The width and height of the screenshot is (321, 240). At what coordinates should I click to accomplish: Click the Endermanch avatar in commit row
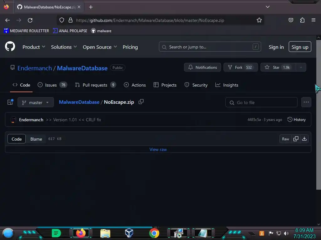[x=13, y=120]
